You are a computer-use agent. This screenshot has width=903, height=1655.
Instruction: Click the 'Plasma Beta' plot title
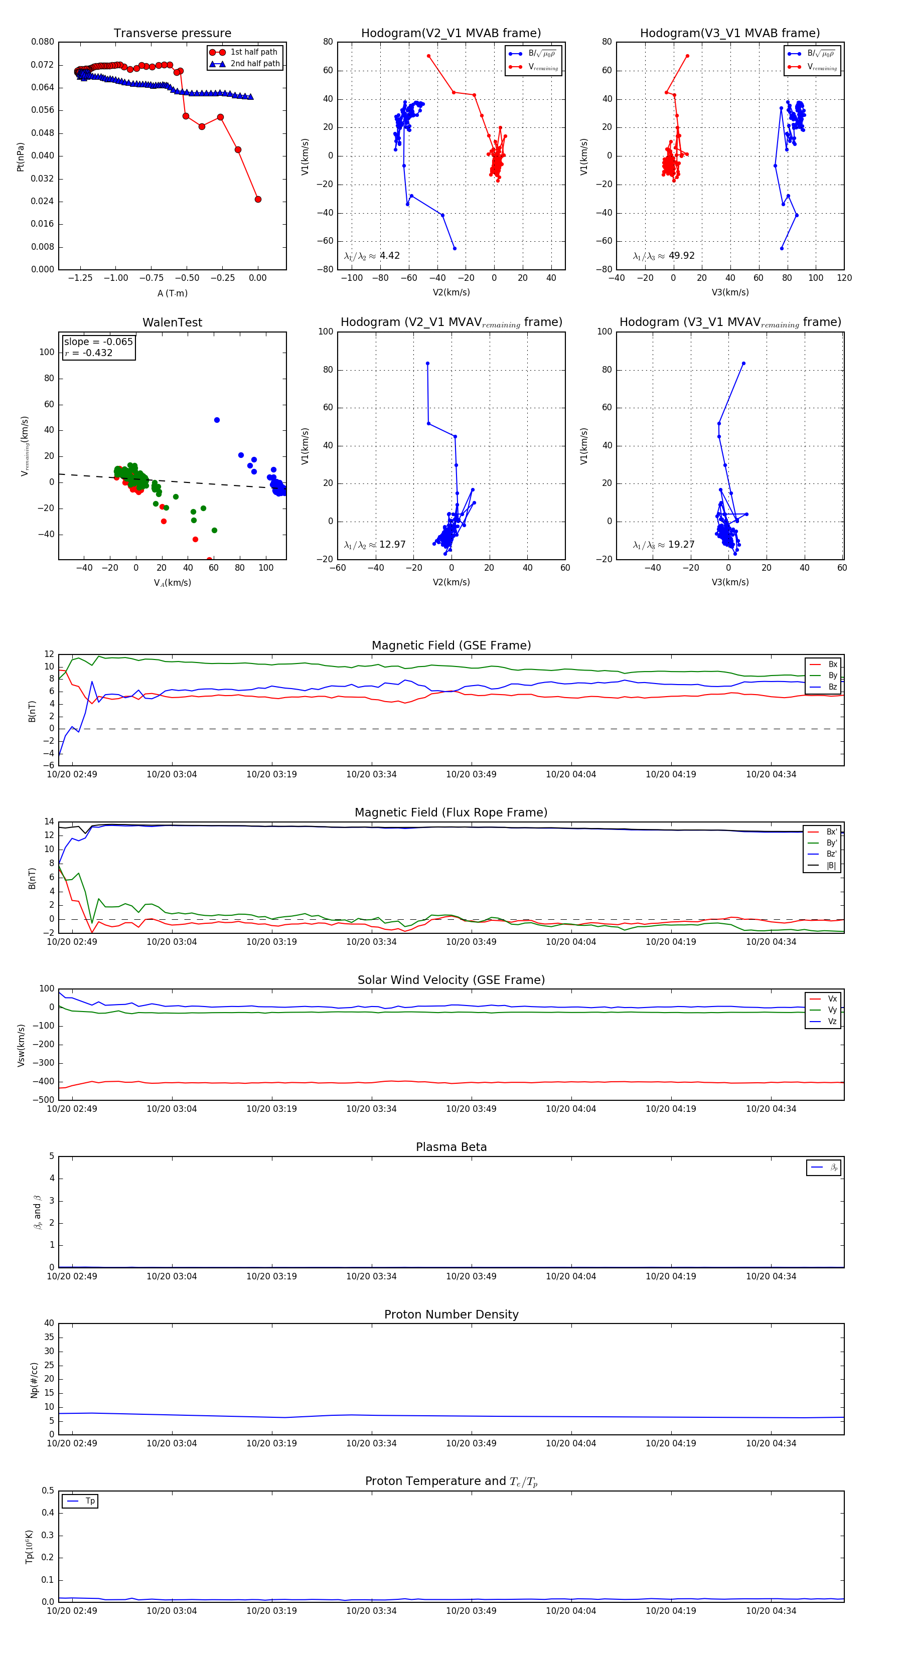pyautogui.click(x=451, y=1147)
